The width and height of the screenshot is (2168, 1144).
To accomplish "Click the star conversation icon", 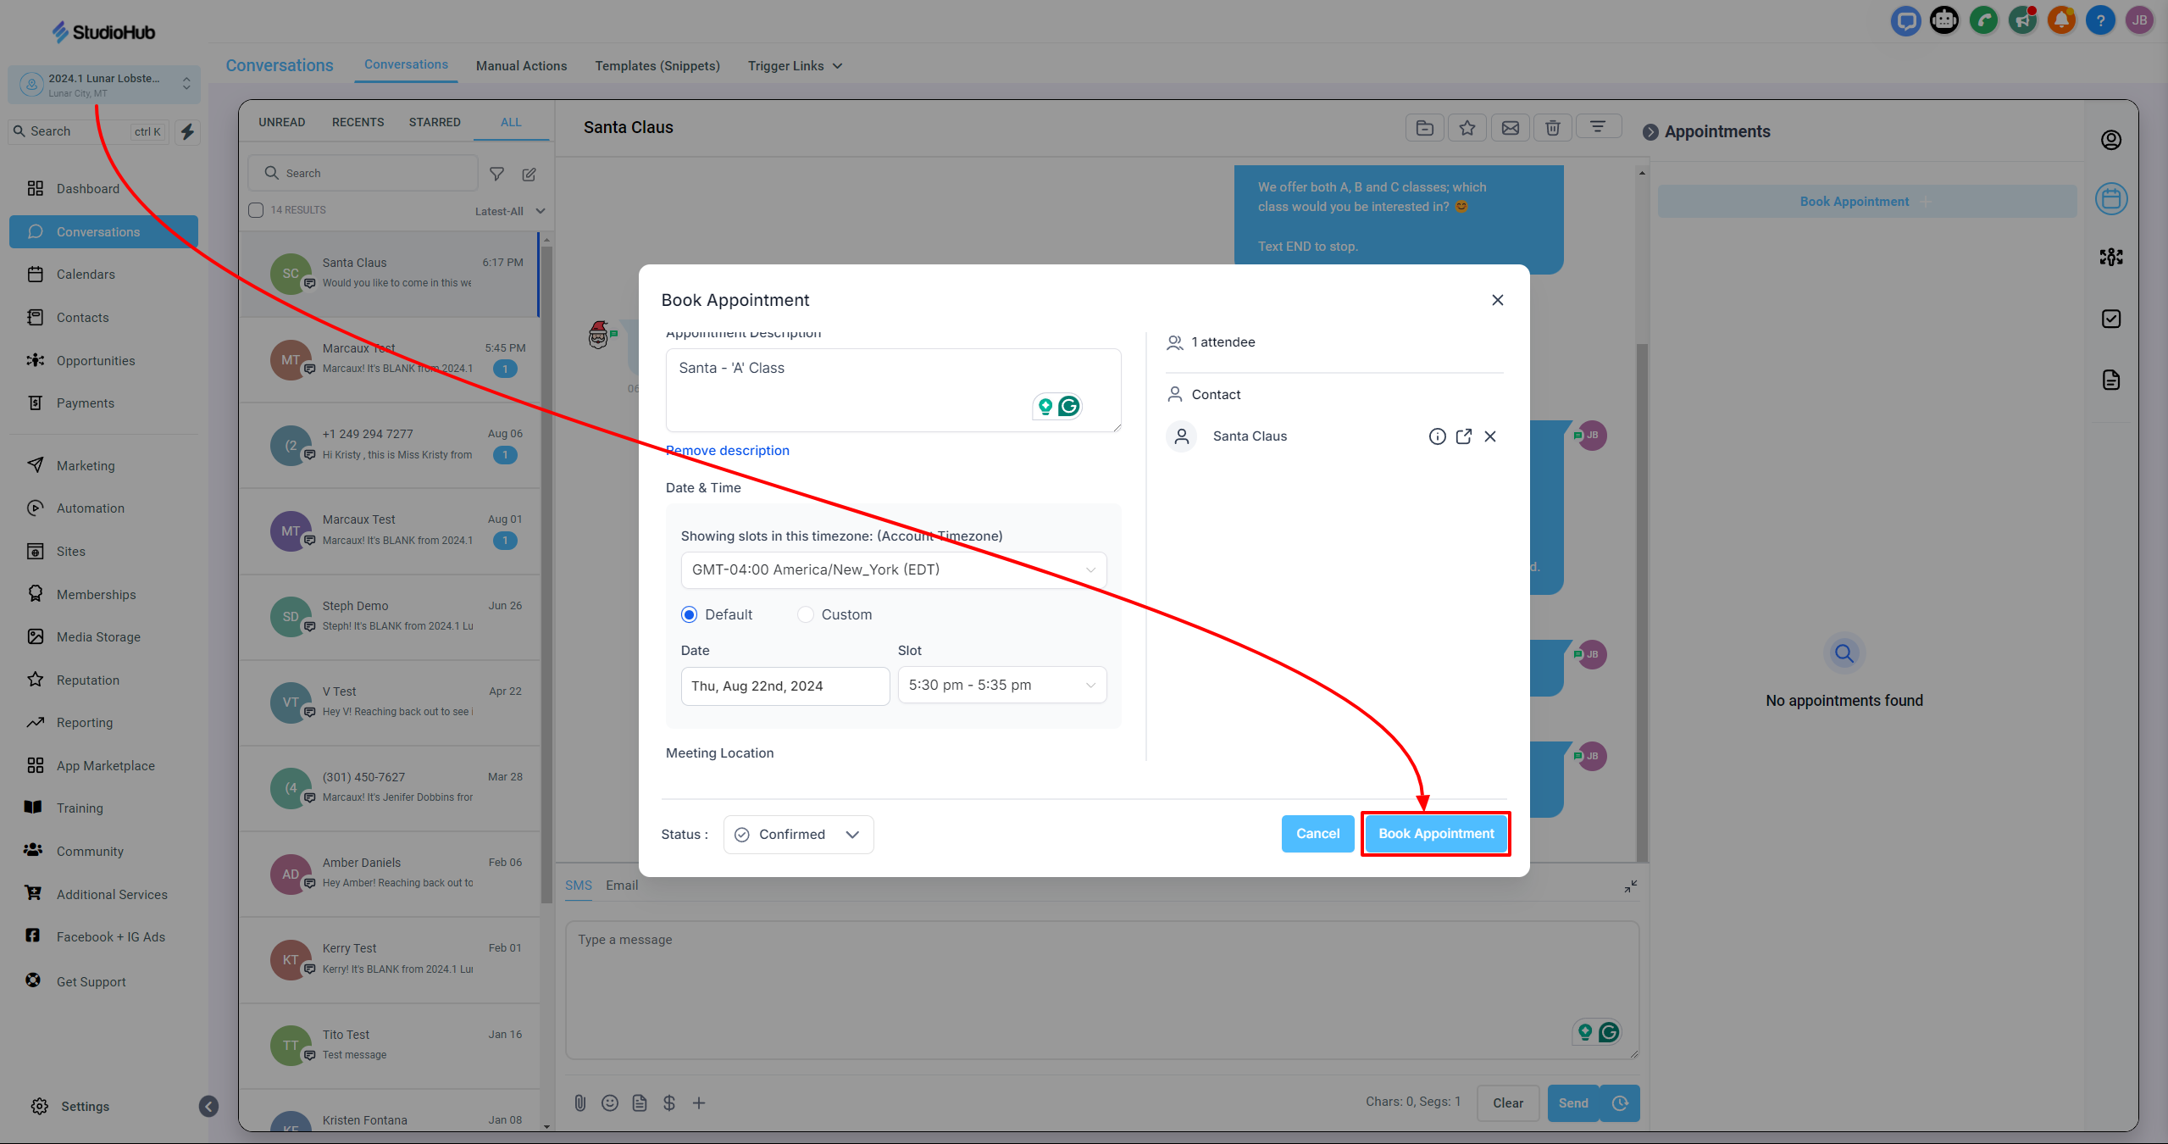I will click(1467, 128).
